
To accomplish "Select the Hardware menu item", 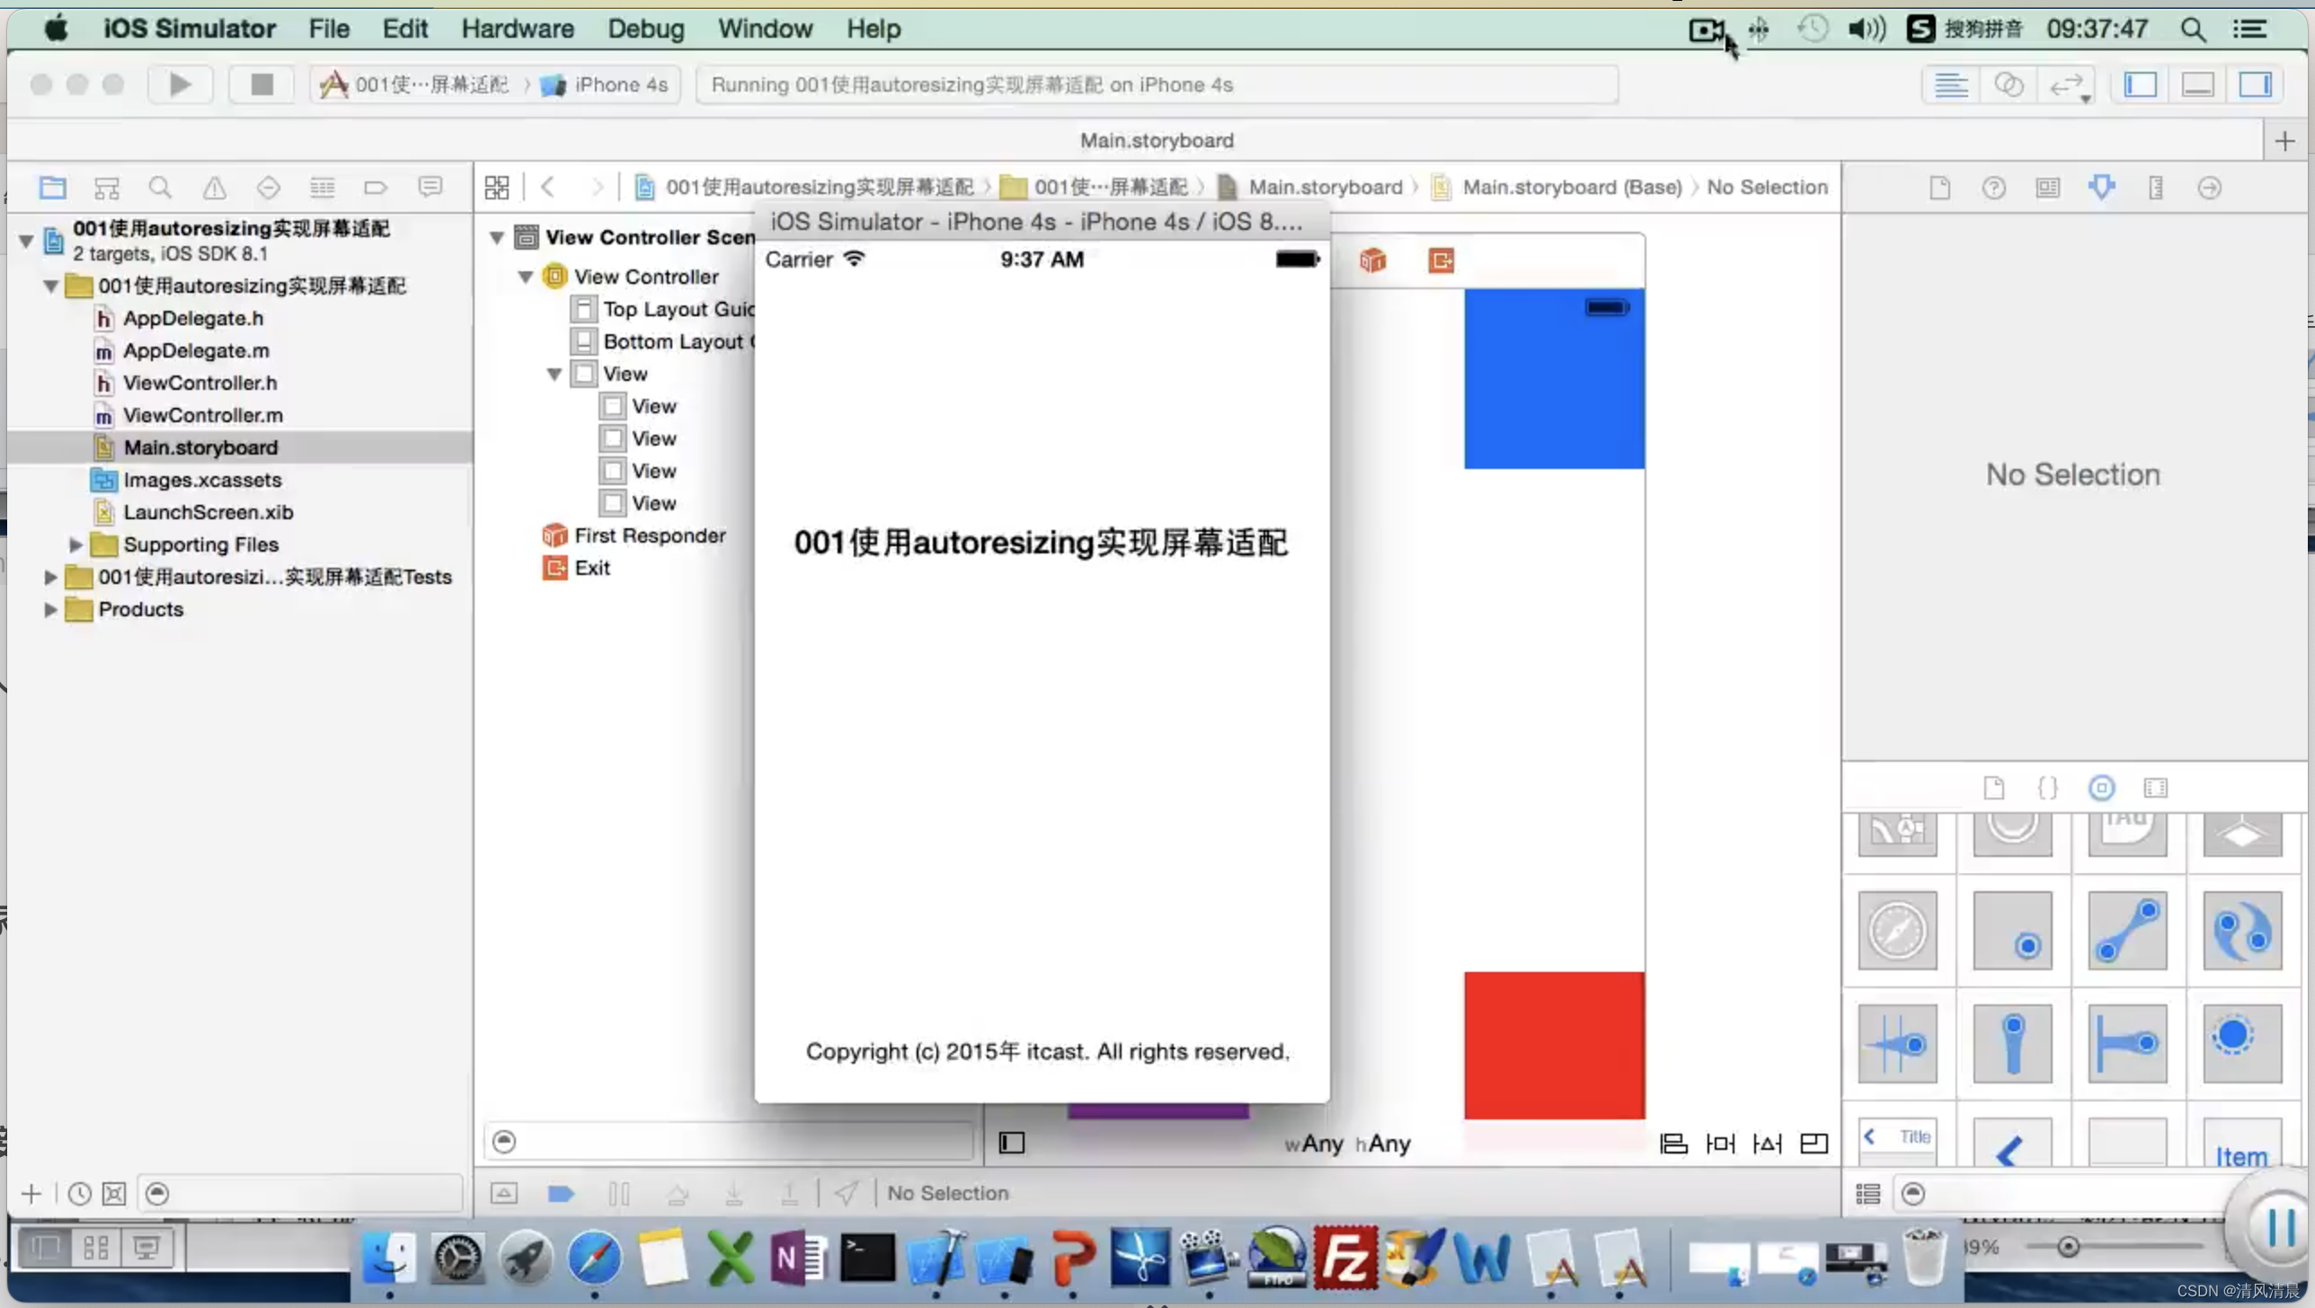I will (x=517, y=29).
